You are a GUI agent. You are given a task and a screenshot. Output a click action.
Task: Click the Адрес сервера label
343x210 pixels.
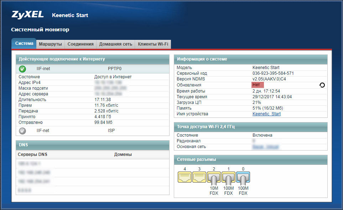pos(33,94)
